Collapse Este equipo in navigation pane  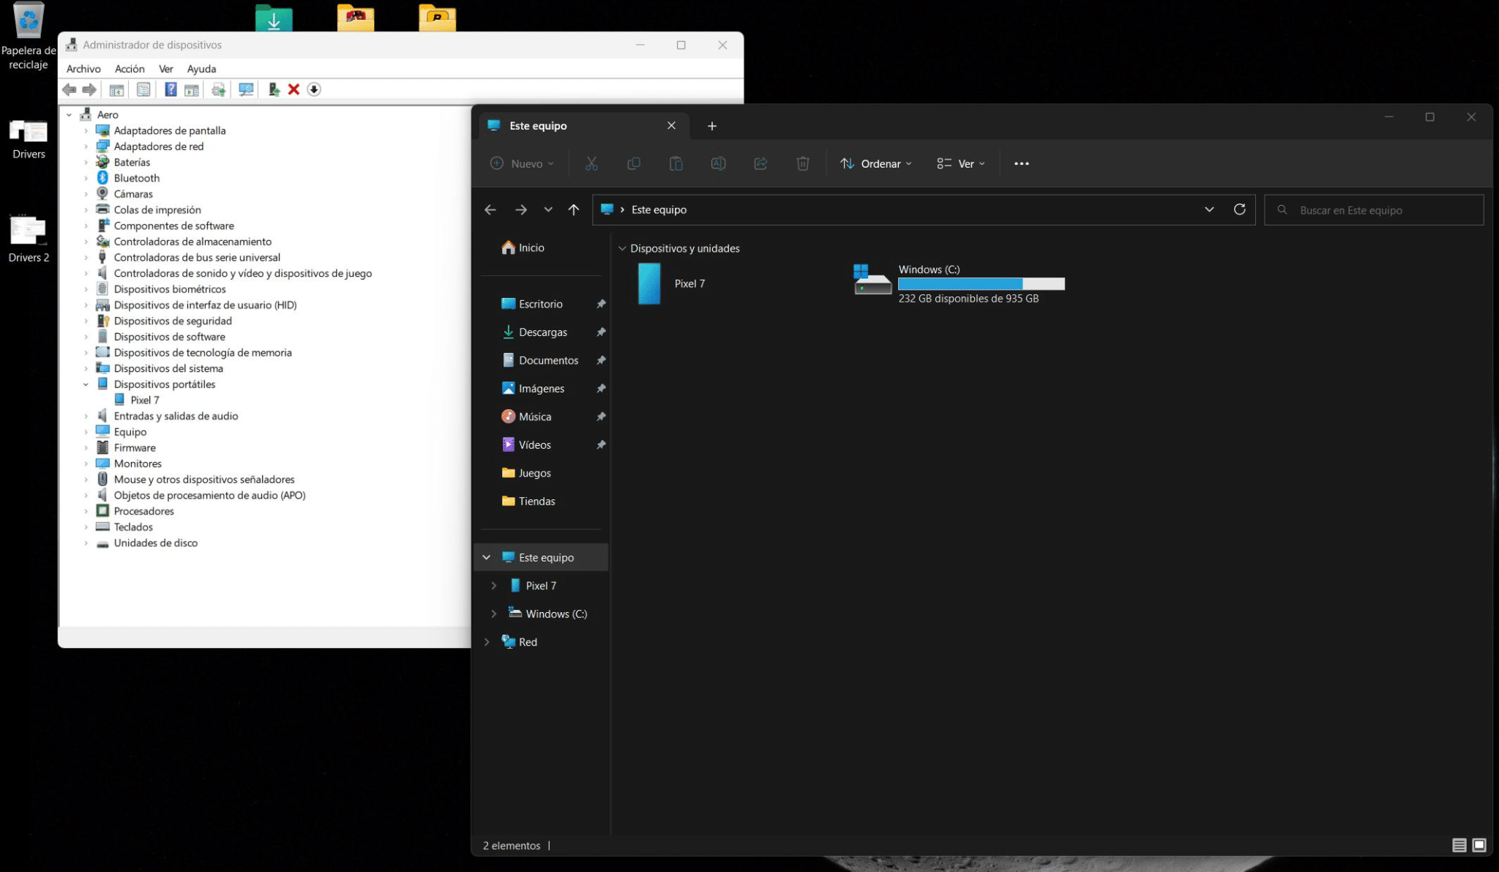(x=487, y=558)
